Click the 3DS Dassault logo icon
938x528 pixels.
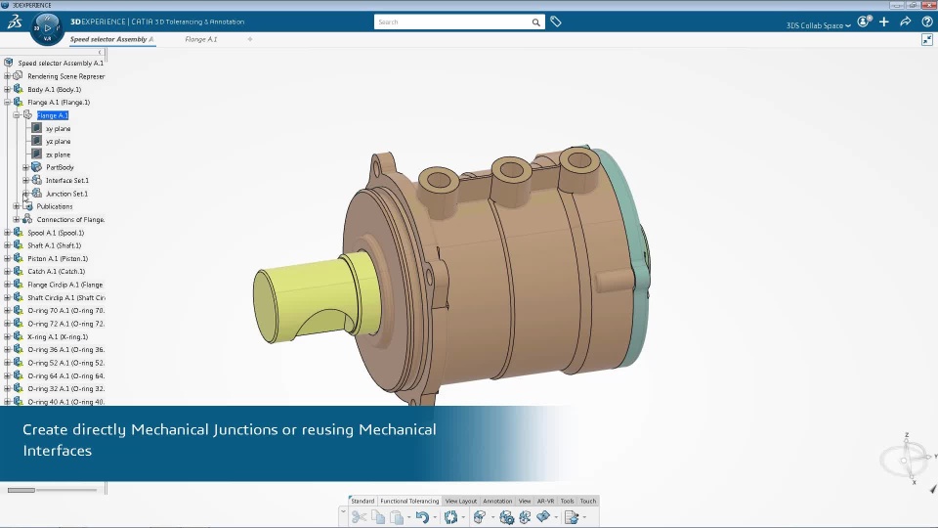pos(15,22)
